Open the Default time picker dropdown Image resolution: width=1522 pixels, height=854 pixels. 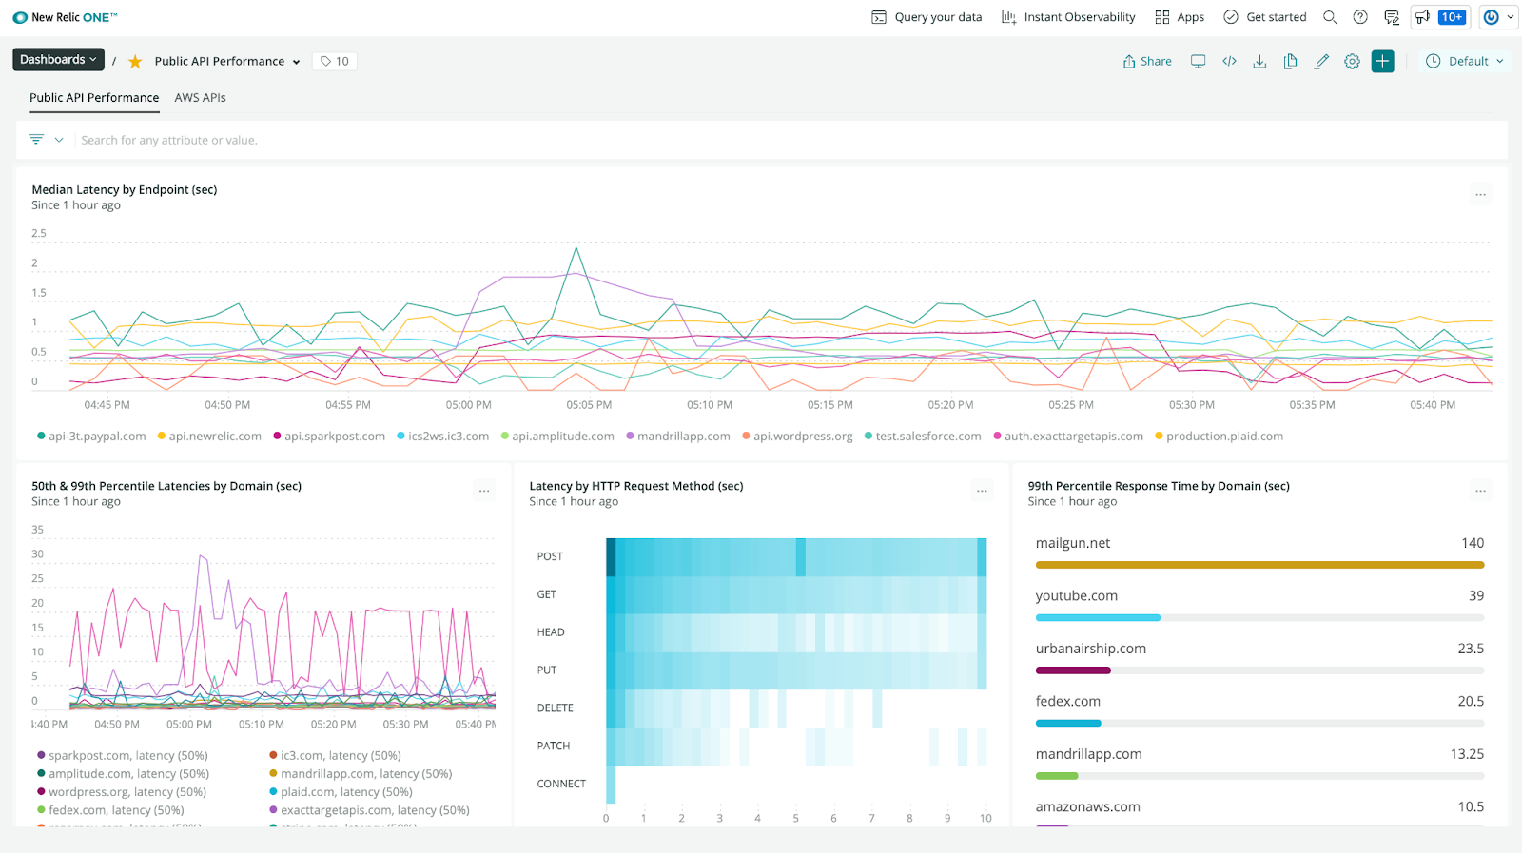tap(1465, 61)
